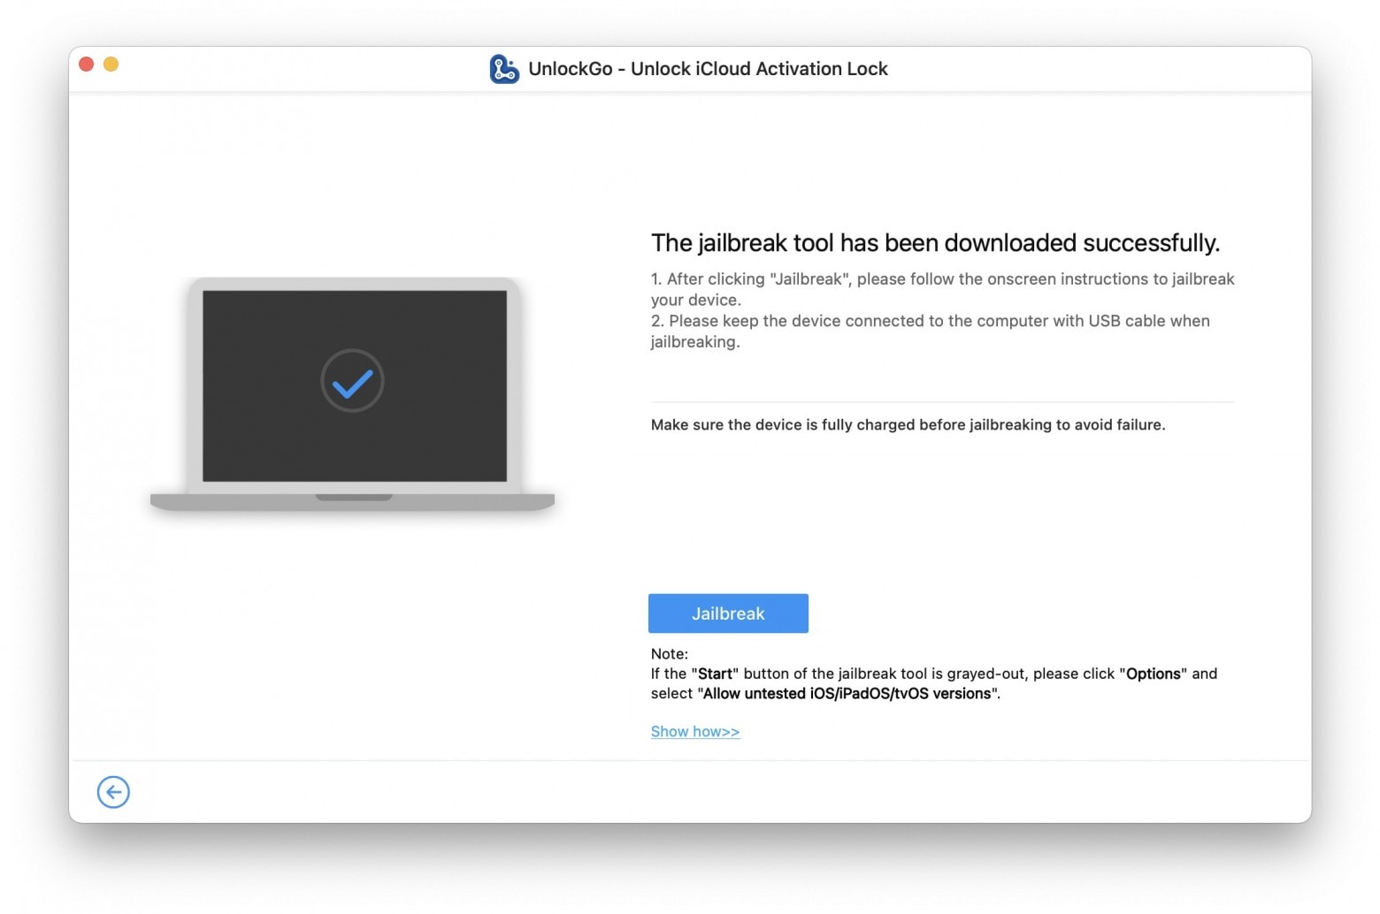
Task: Click the arrow inside the back navigation circle
Action: 113,792
